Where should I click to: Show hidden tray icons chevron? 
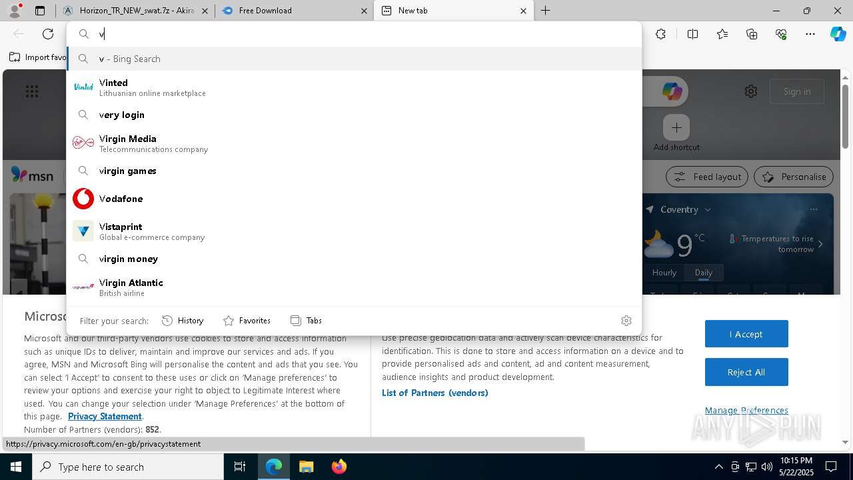pos(718,467)
